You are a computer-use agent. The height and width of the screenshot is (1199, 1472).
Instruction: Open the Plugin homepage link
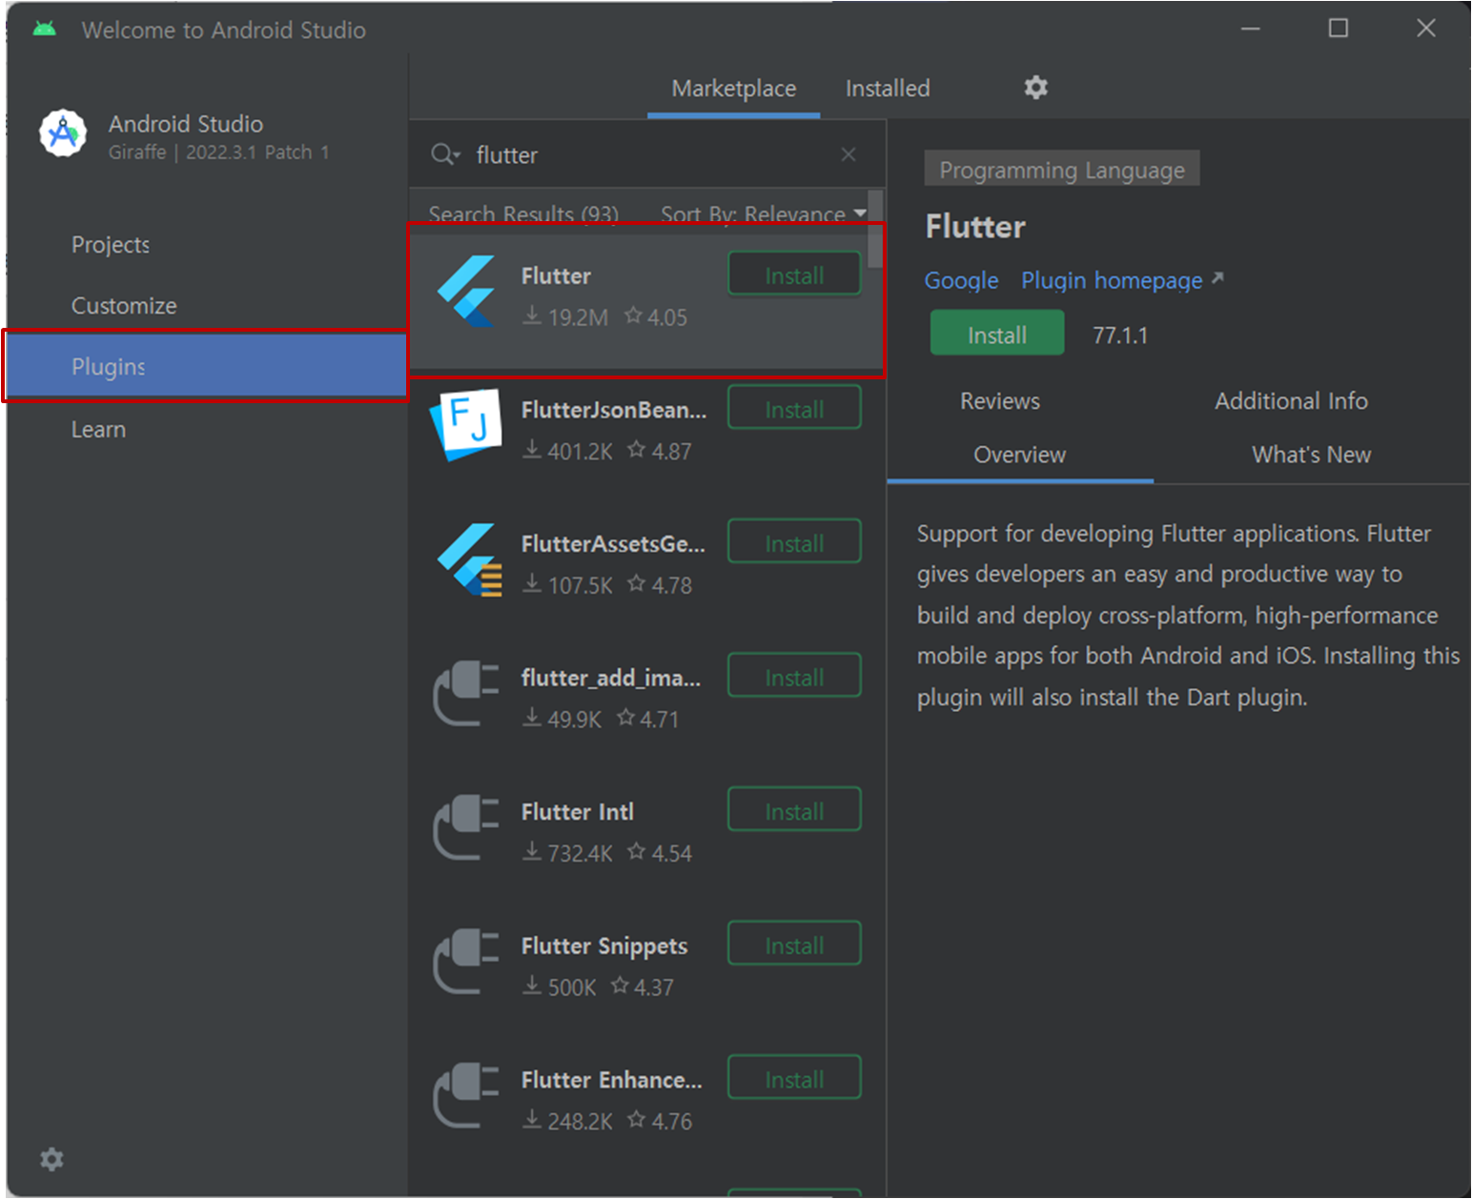[x=1121, y=281]
